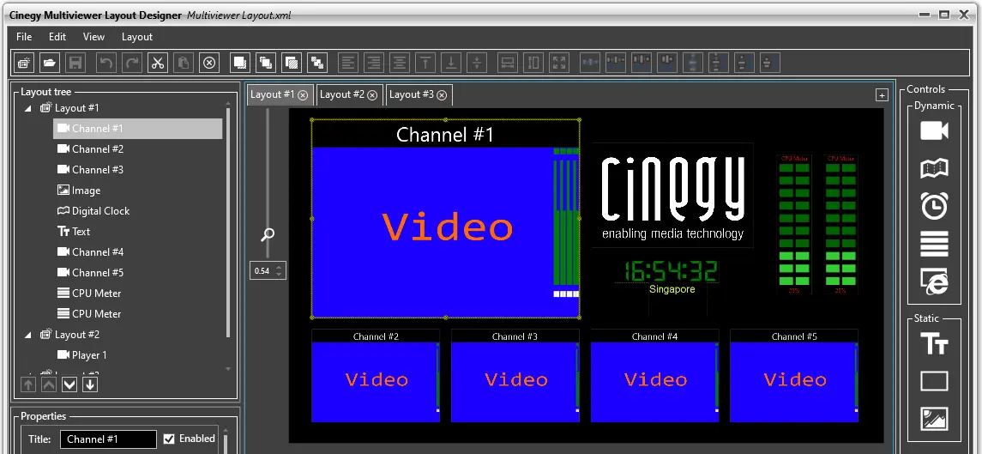
Task: Make selected controls the same width
Action: click(508, 63)
